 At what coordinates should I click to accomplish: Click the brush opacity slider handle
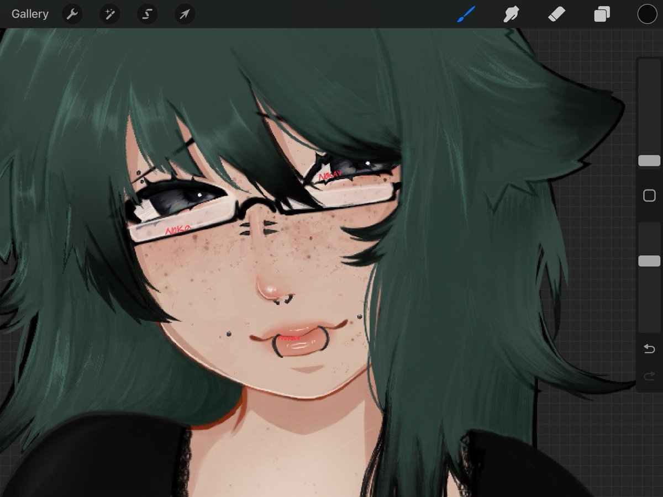click(x=649, y=261)
